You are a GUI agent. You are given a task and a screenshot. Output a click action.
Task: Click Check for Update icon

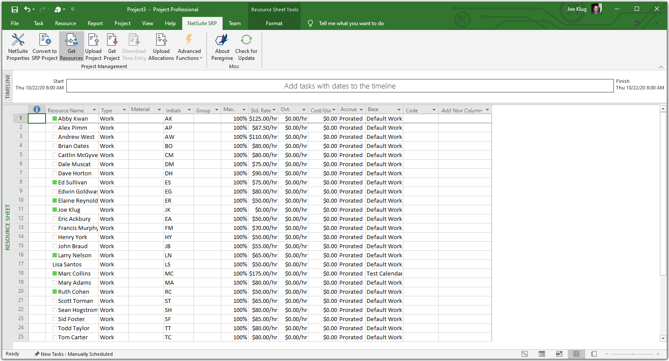tap(246, 47)
